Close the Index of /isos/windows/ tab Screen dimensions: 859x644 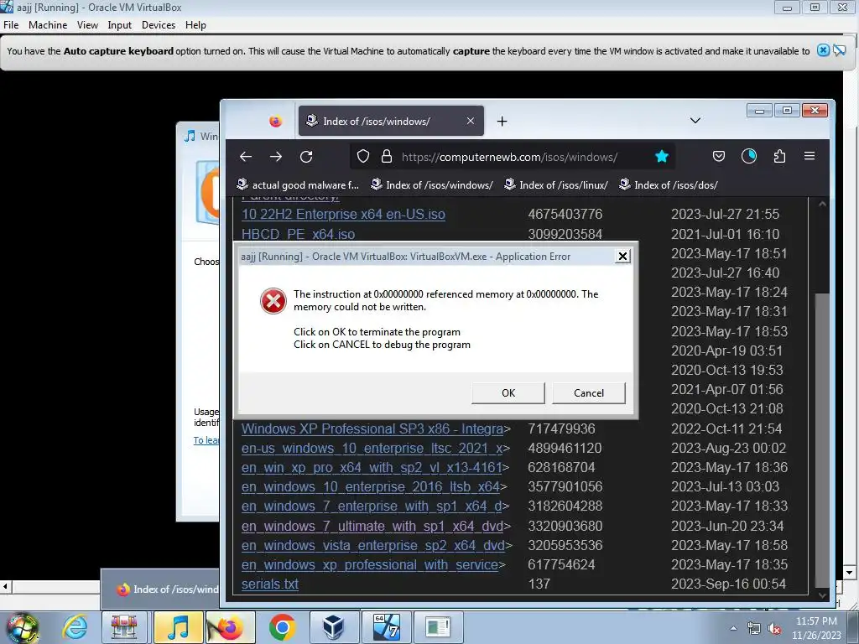(470, 121)
